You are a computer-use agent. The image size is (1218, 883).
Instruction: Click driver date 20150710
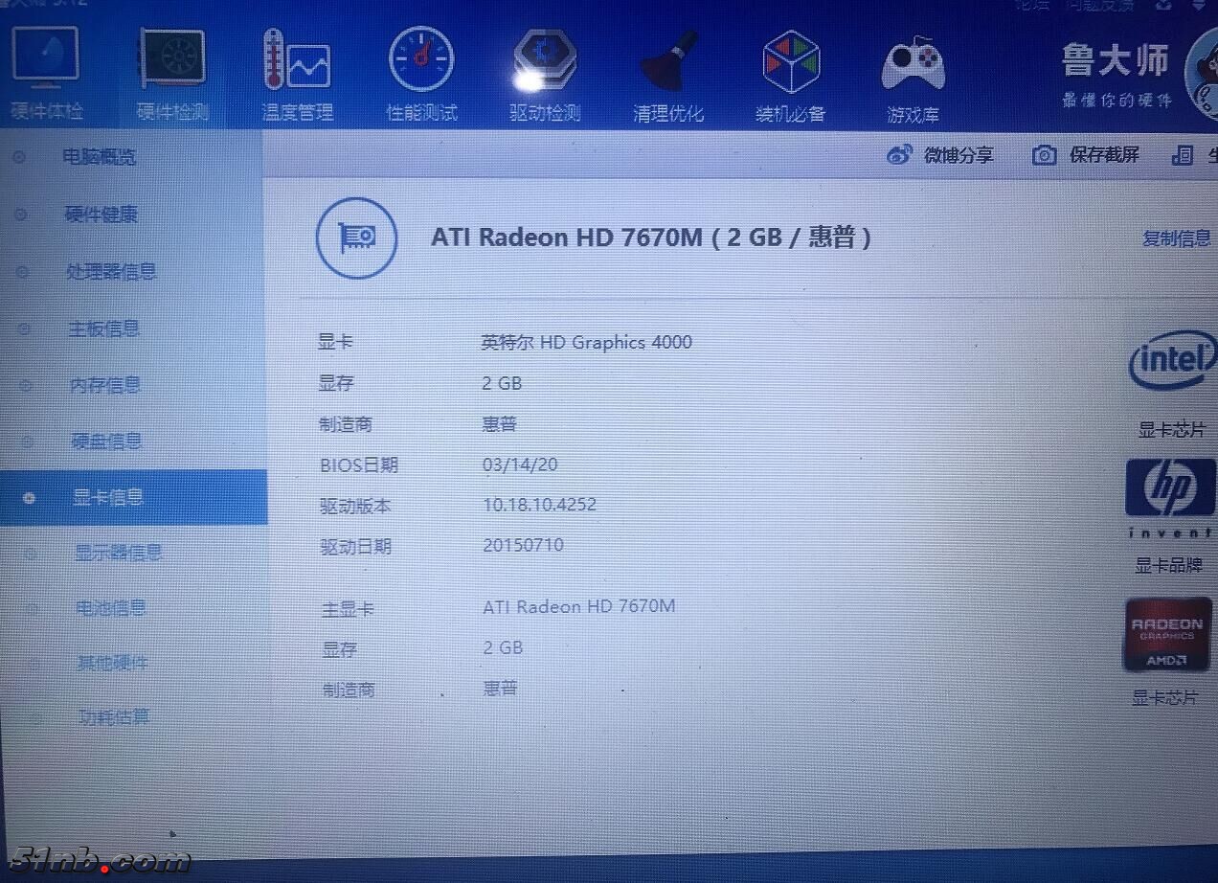(x=523, y=545)
